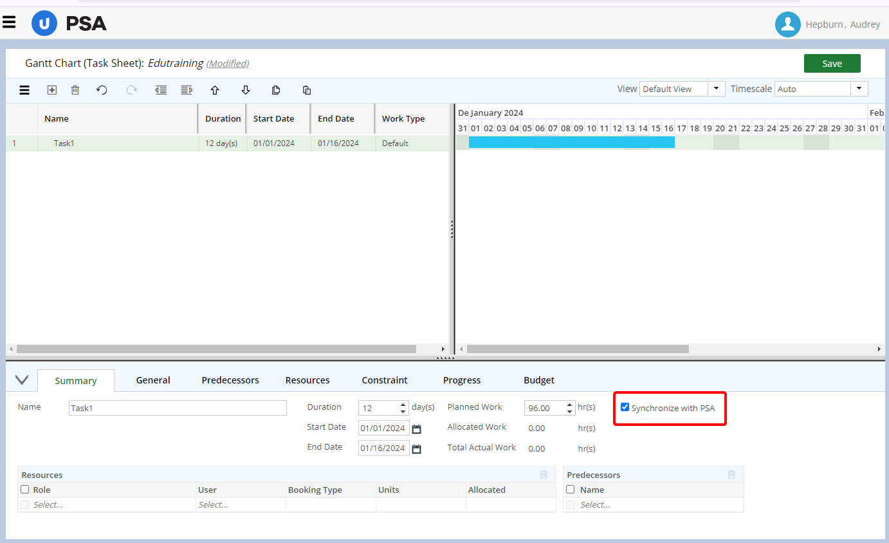Move the task up with the up arrow icon
The height and width of the screenshot is (543, 889).
coord(214,90)
